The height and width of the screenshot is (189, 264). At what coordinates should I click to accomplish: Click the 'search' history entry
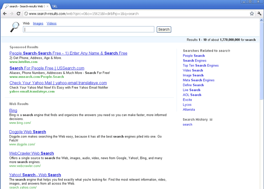click(187, 125)
